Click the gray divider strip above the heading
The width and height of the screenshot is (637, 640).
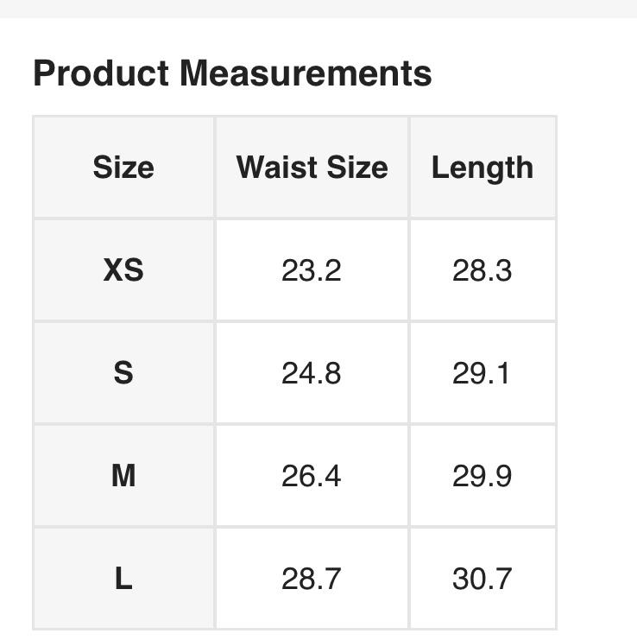(x=318, y=9)
